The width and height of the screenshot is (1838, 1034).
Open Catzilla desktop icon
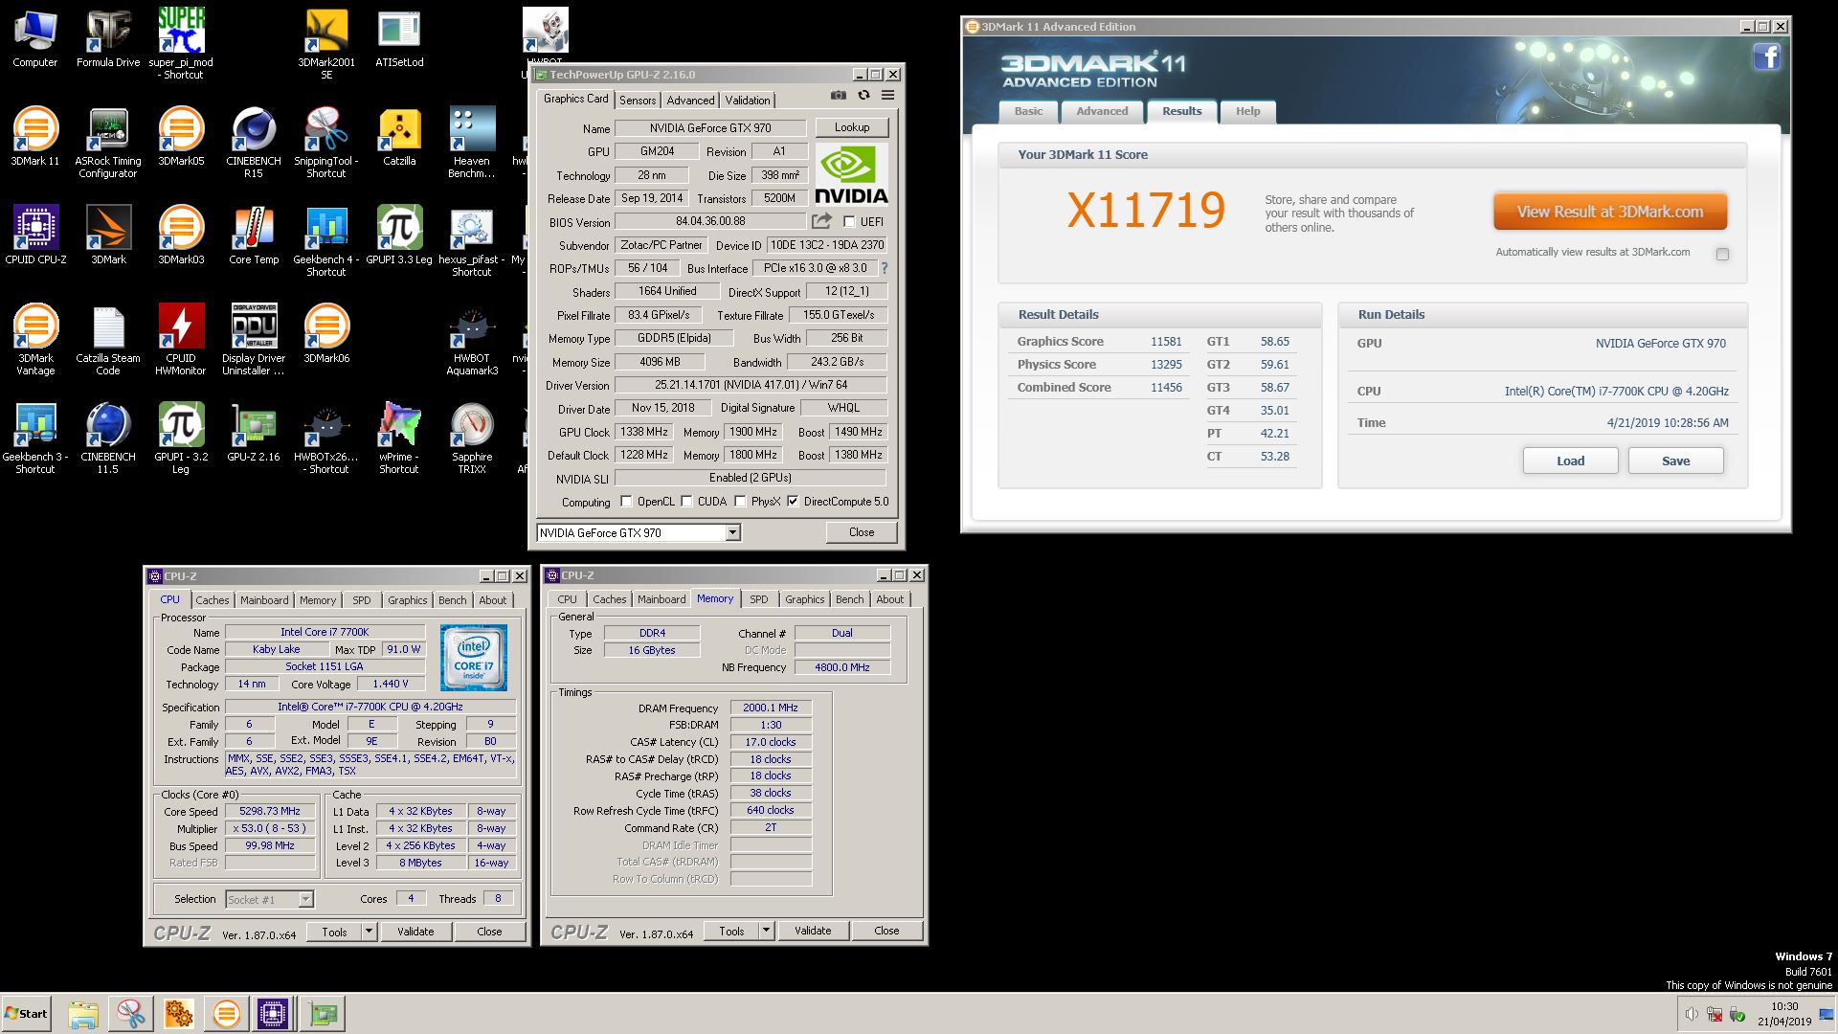pos(399,136)
